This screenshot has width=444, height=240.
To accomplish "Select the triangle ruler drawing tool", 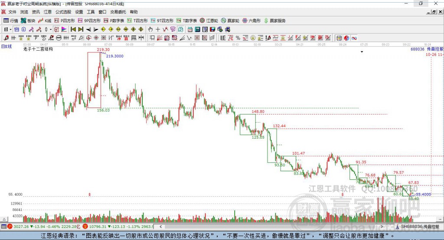I will (81, 38).
